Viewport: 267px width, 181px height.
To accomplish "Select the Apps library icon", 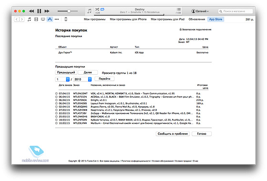I will click(50, 19).
